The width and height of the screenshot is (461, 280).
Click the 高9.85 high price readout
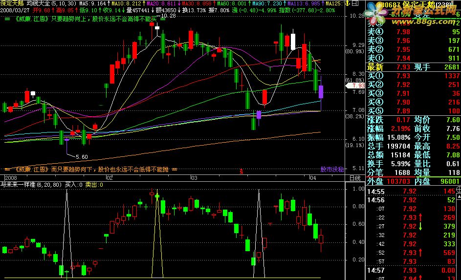[x=65, y=10]
